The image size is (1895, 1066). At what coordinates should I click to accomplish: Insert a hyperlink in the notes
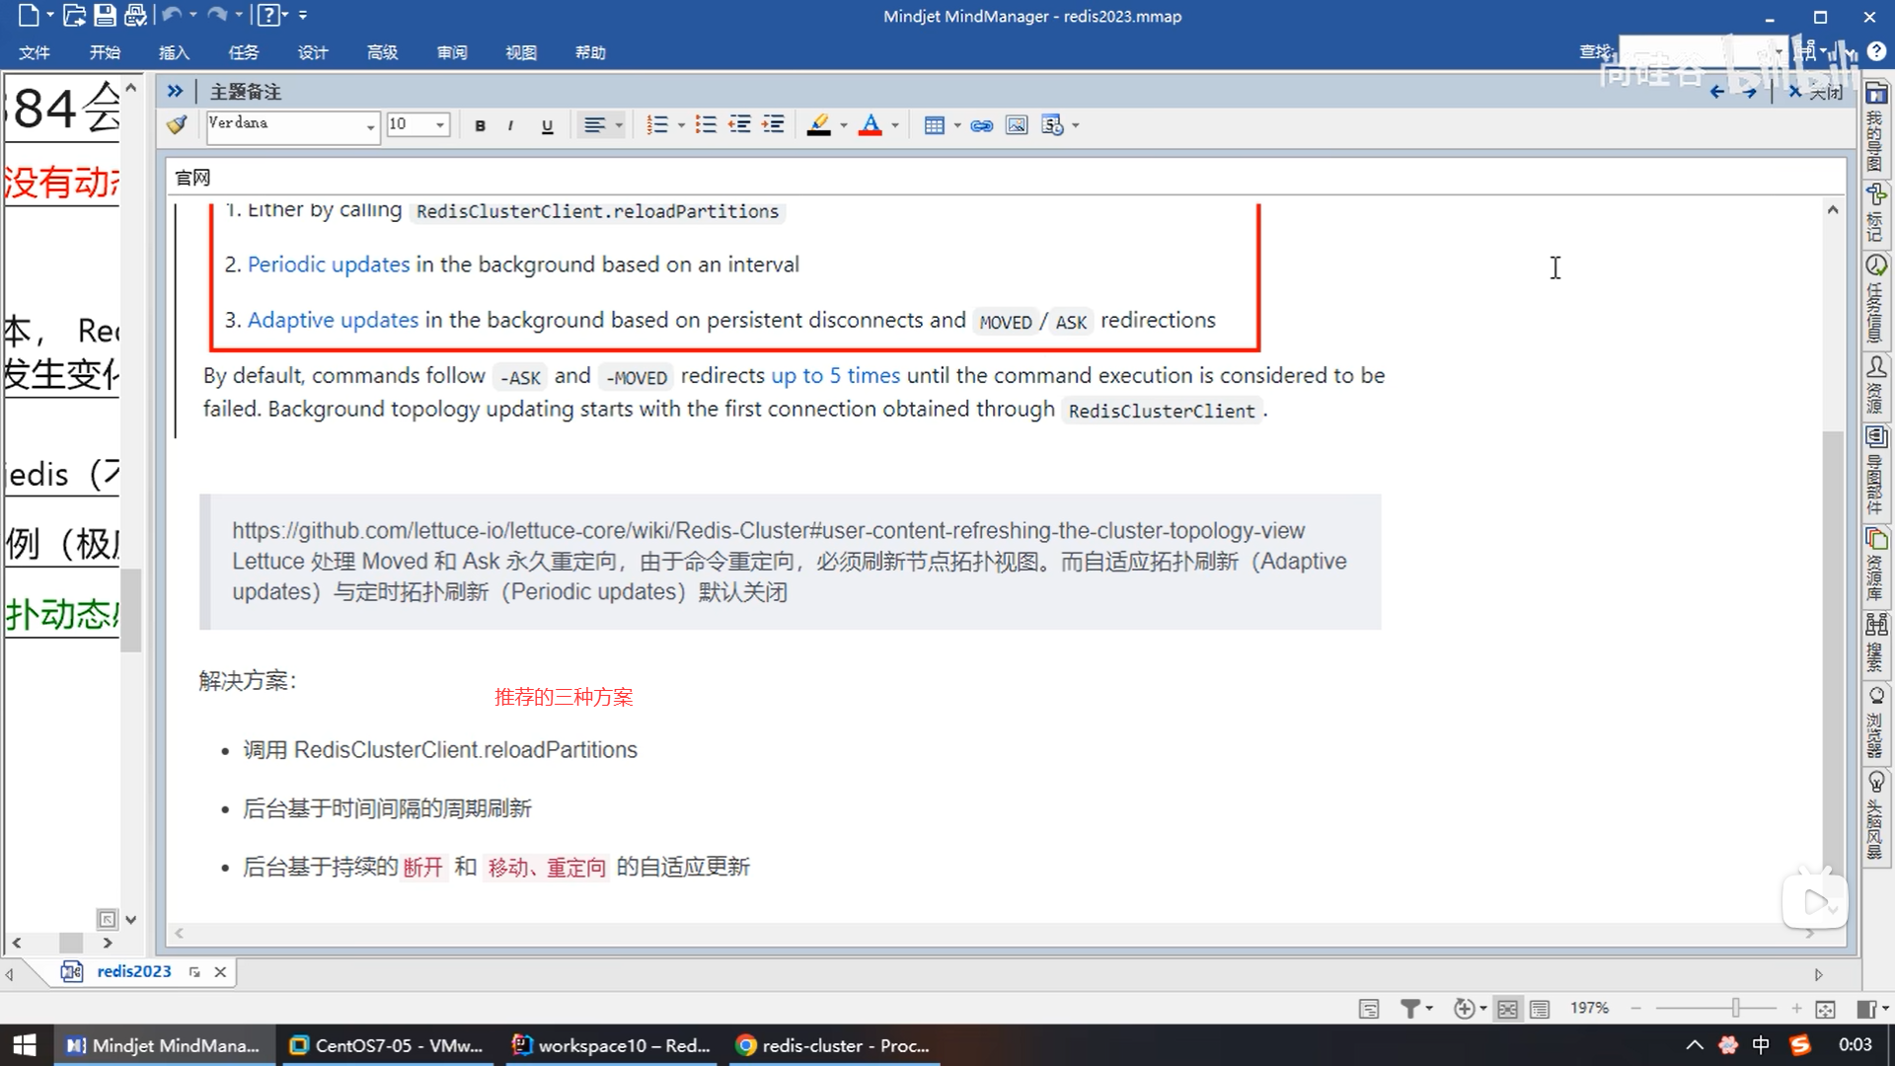(981, 125)
